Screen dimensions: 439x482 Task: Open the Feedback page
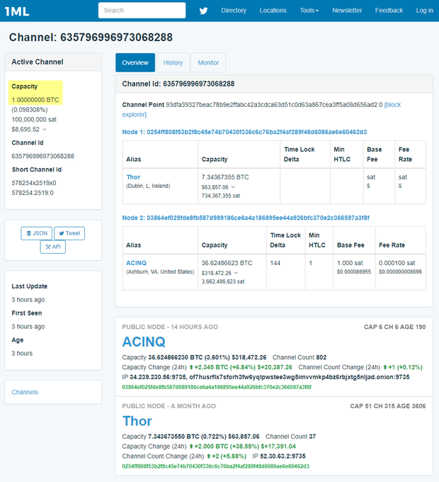click(389, 11)
